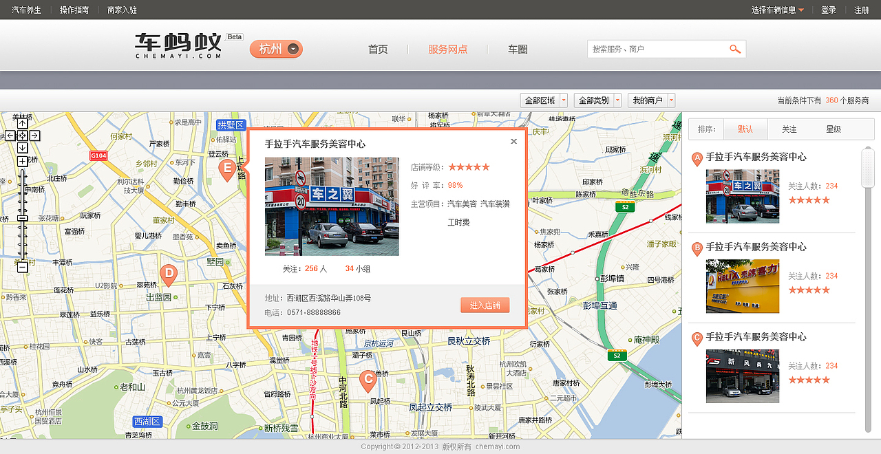This screenshot has height=454, width=881.
Task: Open the 选择车辆信息 dropdown
Action: [x=778, y=10]
